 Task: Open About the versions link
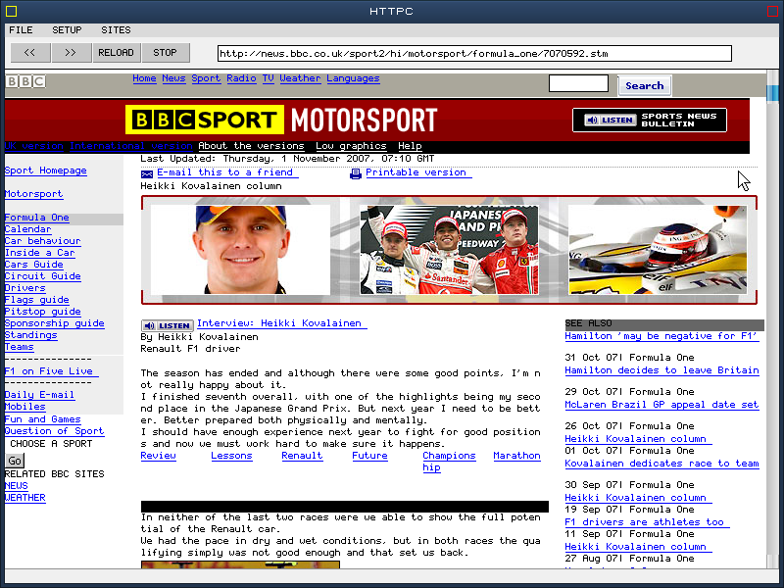point(251,146)
